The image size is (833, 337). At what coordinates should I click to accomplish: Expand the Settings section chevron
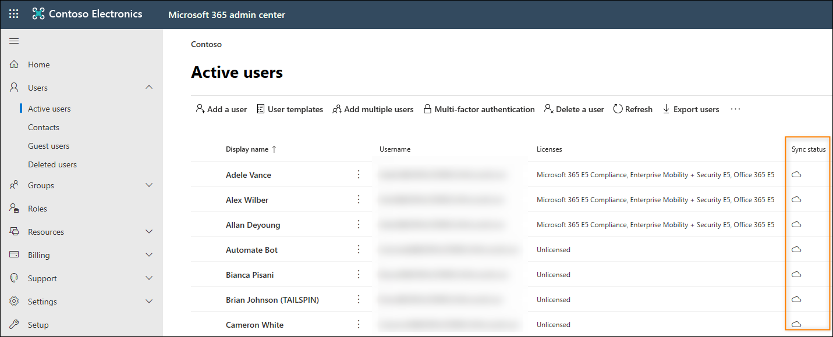tap(149, 301)
